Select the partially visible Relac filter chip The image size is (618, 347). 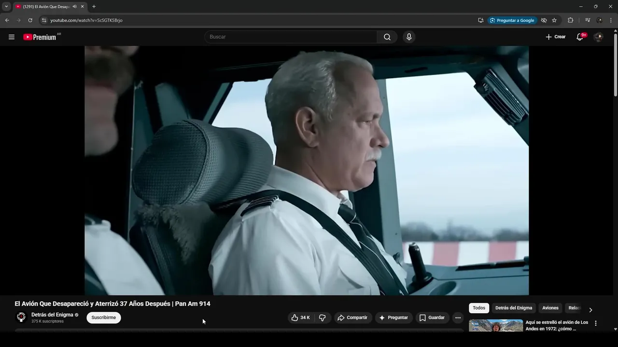(574, 308)
